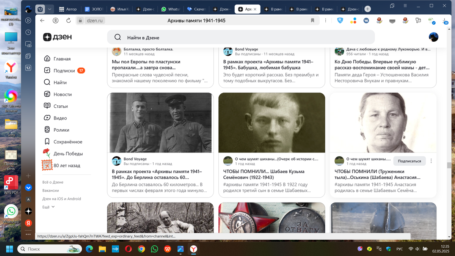455x256 pixels.
Task: Open three-dots menu on Оськина article card
Action: coord(431,161)
